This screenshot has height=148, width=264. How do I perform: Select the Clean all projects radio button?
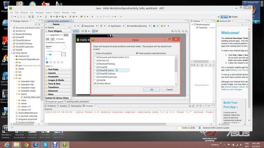(x=94, y=53)
